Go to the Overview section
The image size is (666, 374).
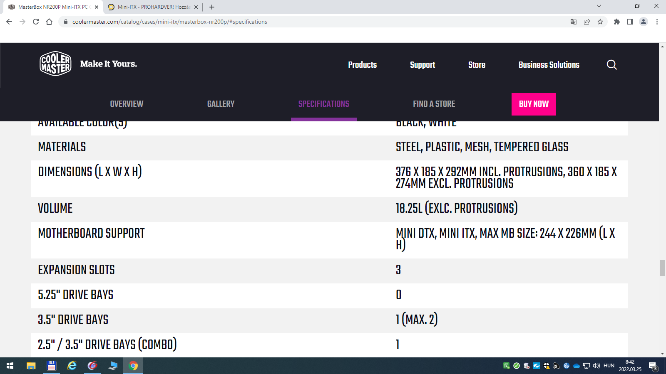[x=127, y=104]
